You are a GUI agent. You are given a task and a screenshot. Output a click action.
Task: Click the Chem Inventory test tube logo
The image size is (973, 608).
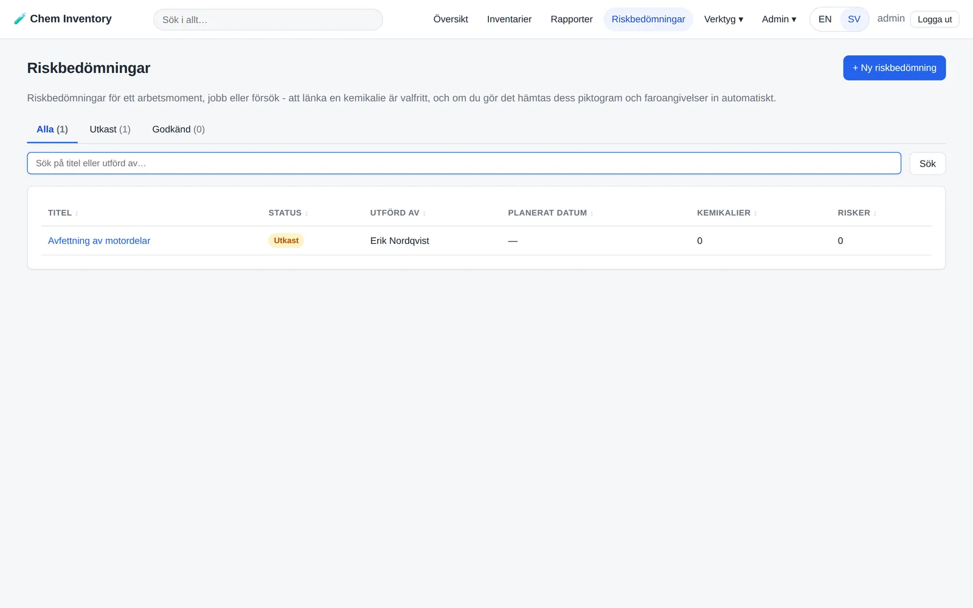tap(19, 19)
